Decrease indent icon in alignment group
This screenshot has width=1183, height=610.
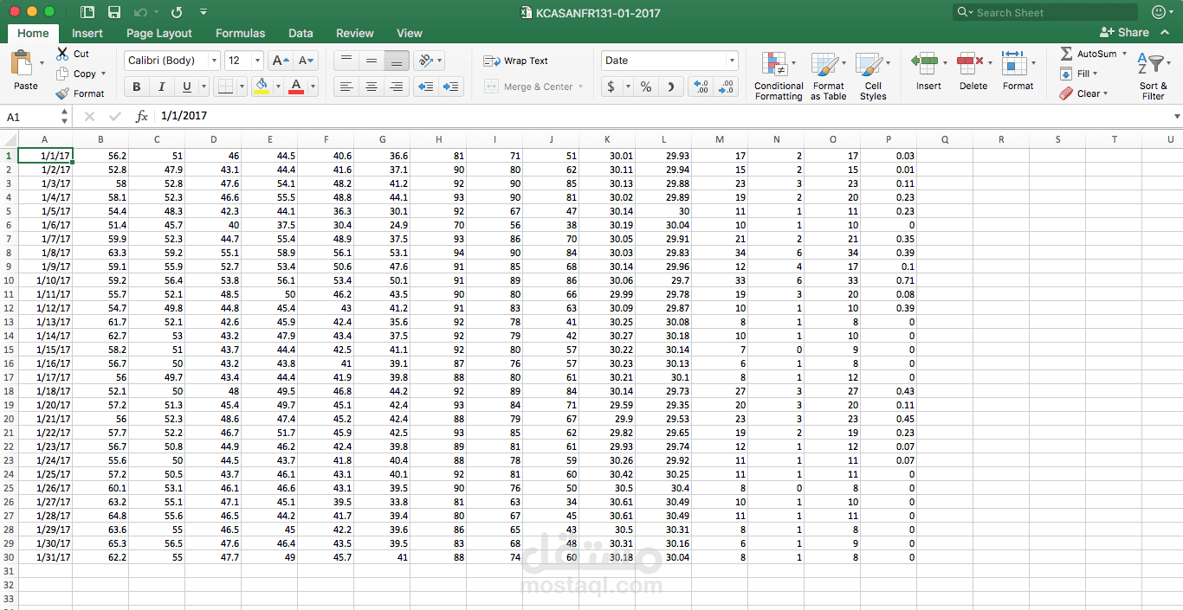[425, 87]
